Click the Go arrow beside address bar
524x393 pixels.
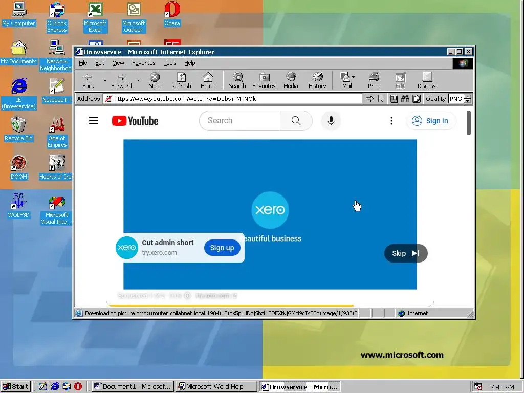369,99
